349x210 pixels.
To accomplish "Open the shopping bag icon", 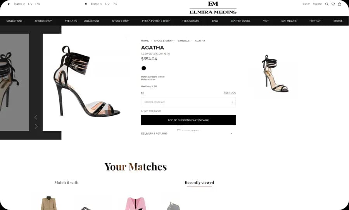I will coord(339,4).
